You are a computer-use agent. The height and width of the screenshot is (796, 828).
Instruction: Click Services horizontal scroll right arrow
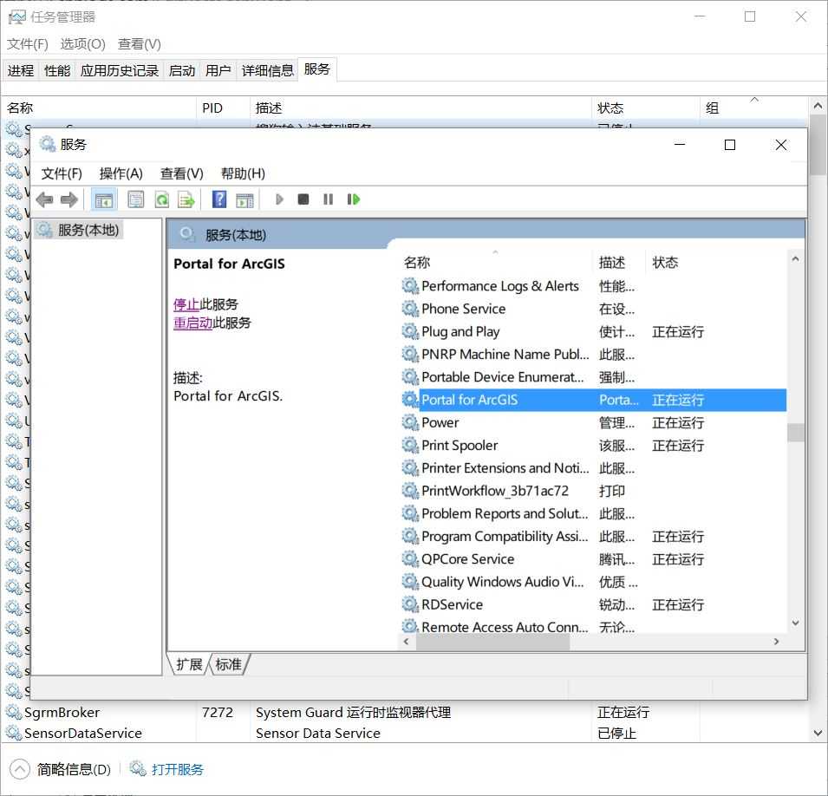[x=776, y=642]
